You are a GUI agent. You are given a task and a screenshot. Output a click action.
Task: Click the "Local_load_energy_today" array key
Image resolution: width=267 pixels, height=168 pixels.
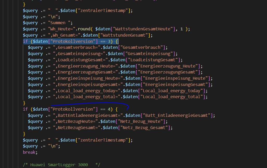tap(171, 91)
